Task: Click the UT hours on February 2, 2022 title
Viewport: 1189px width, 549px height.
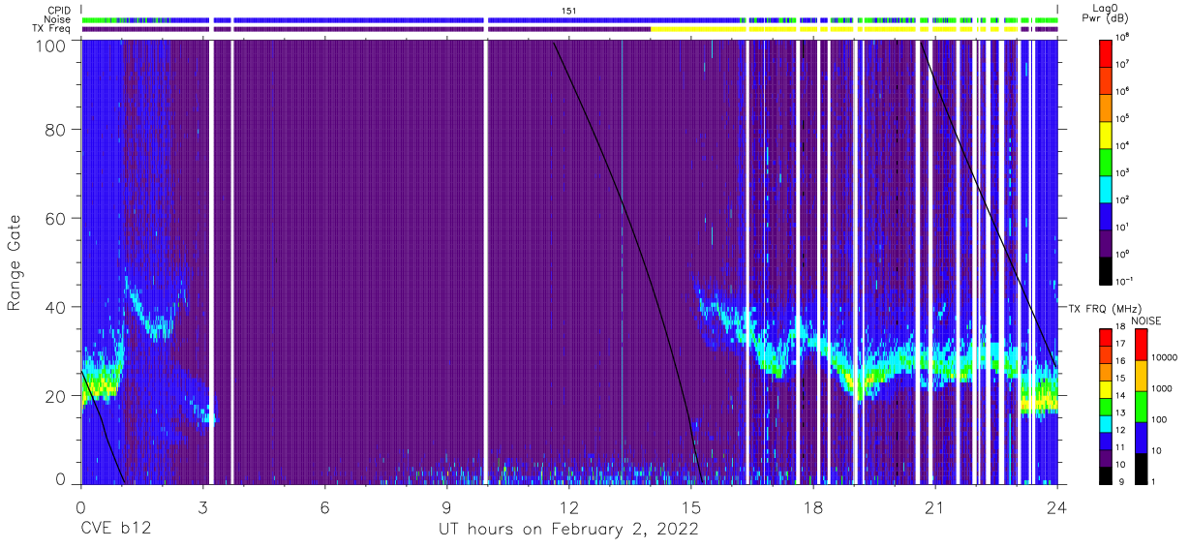Action: (x=569, y=530)
